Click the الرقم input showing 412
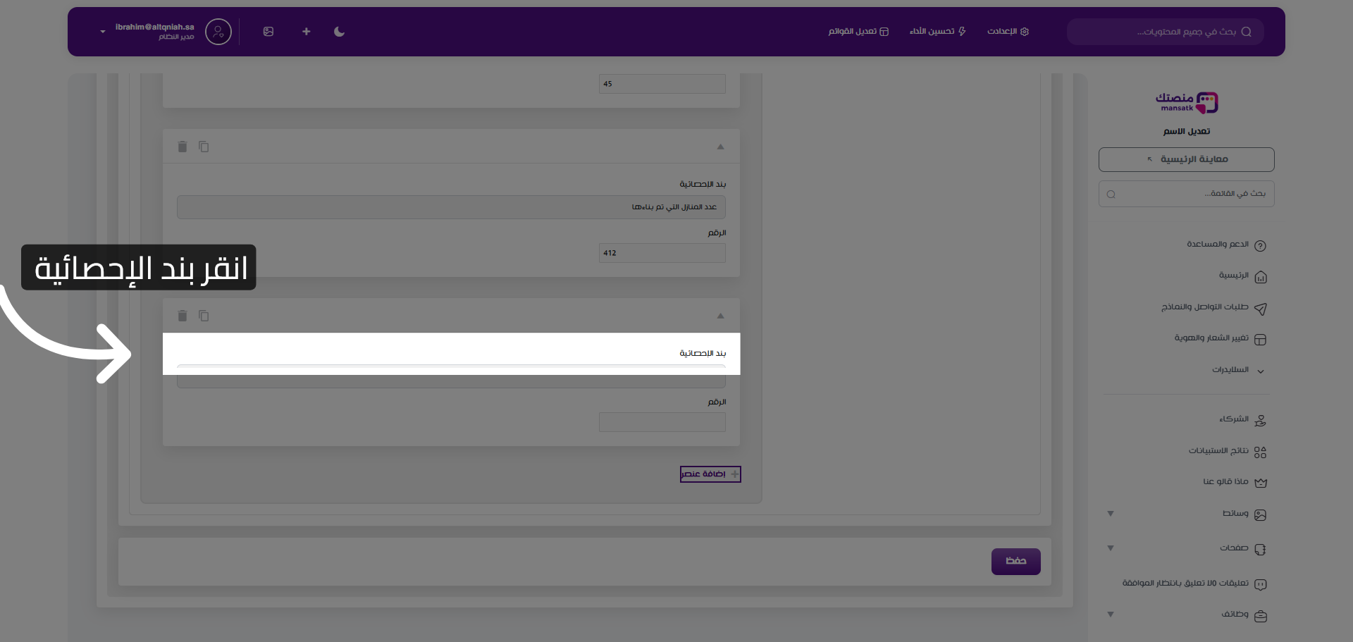Image resolution: width=1353 pixels, height=642 pixels. pyautogui.click(x=662, y=252)
